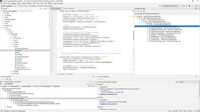200x112 pixels.
Task: Open the dropdown arrow in Parasoft Coverage toolbar
Action: (136, 11)
